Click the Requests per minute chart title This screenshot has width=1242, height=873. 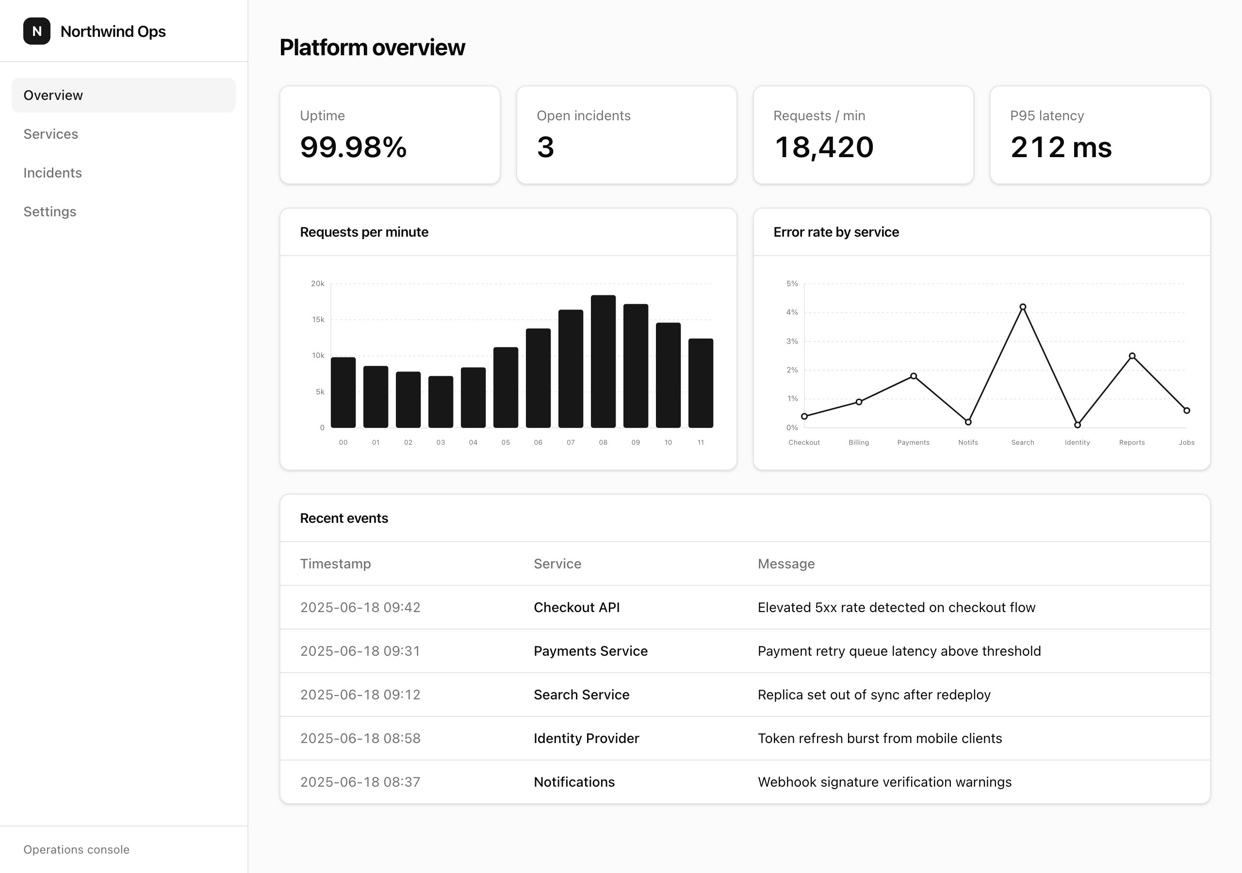point(364,232)
